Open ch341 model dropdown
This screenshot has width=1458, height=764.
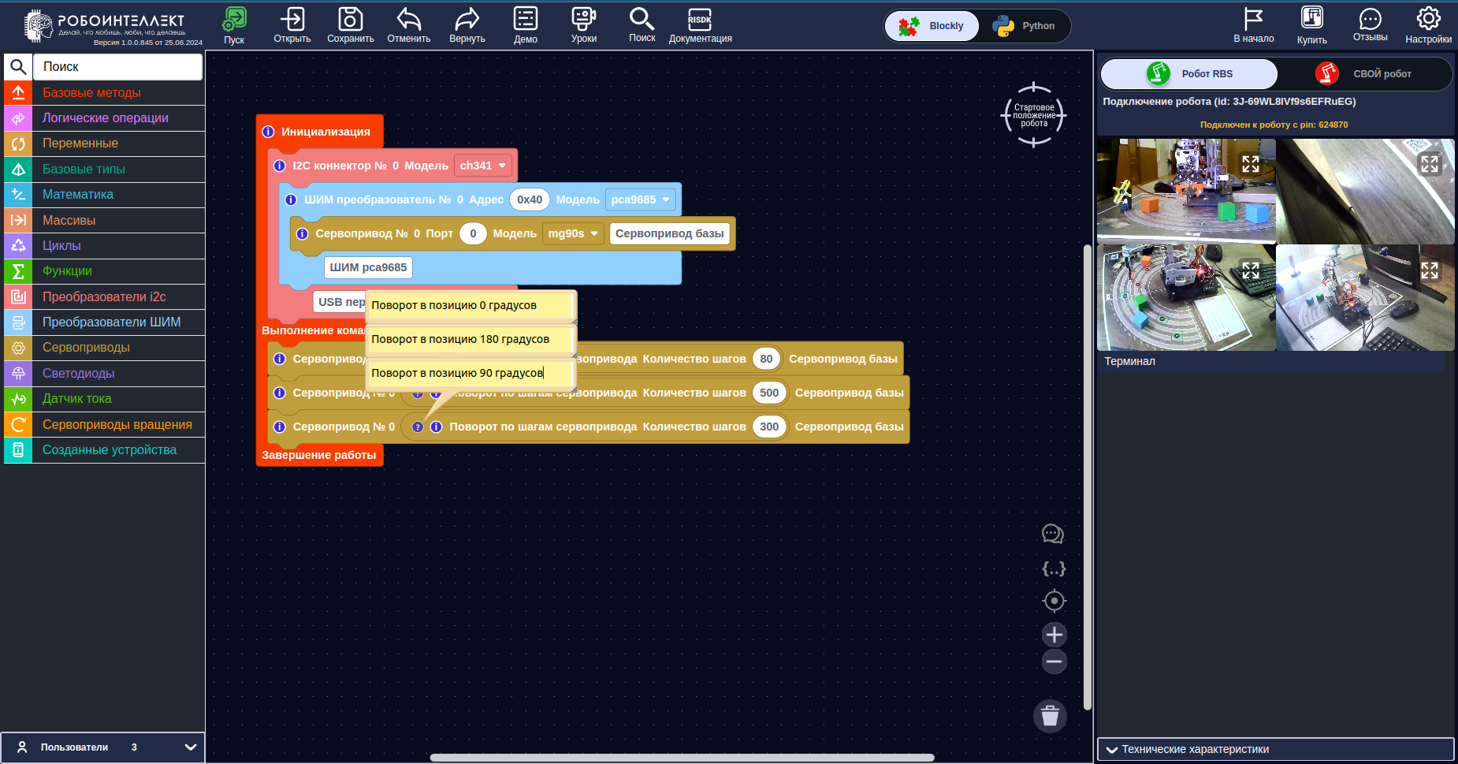pyautogui.click(x=483, y=166)
